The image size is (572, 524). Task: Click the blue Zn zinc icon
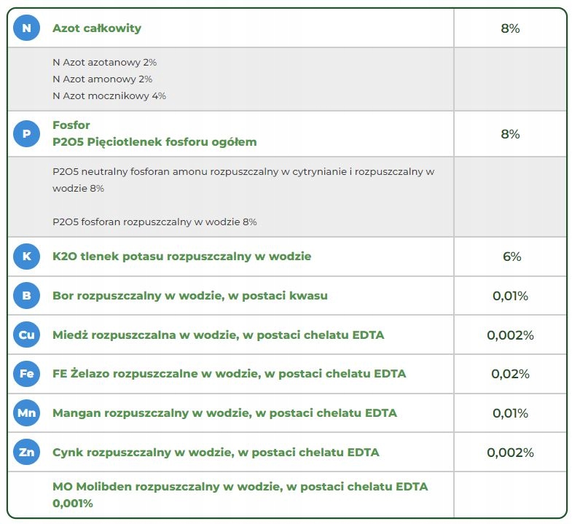pyautogui.click(x=27, y=453)
